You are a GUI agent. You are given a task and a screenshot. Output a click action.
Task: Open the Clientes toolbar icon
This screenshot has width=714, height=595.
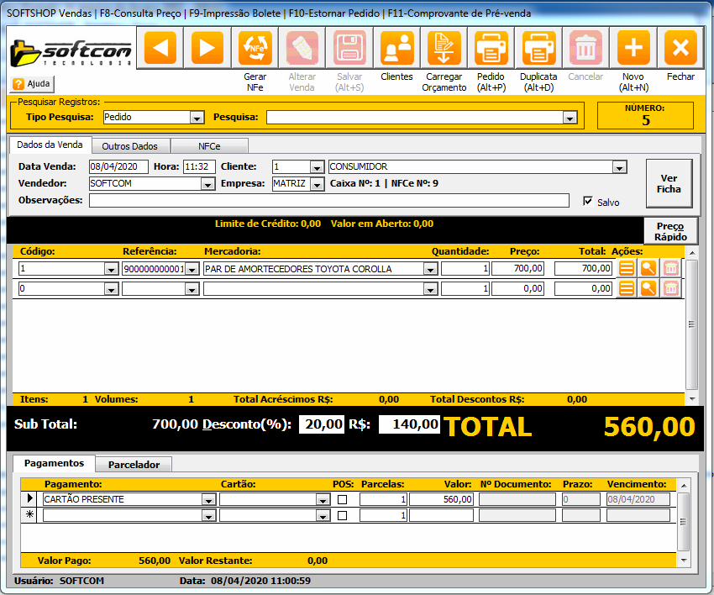pyautogui.click(x=397, y=48)
